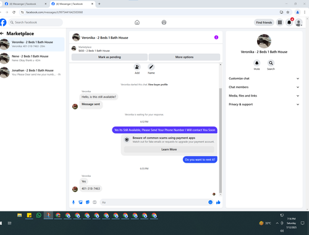Click the shield icon in scam warning
The height and width of the screenshot is (235, 309).
click(x=127, y=140)
